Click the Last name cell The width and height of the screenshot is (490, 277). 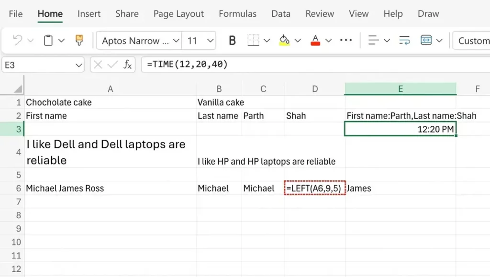click(219, 116)
